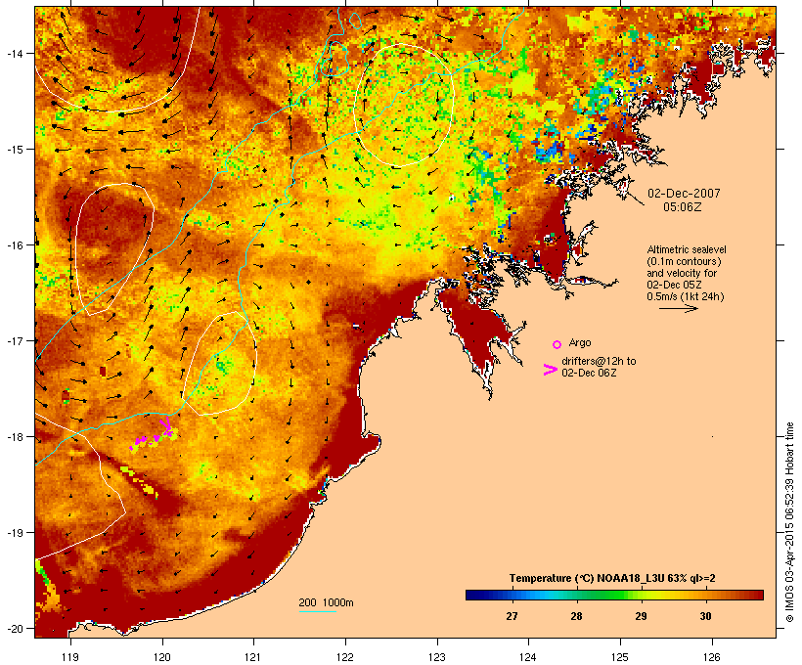Click the '200 1000m' depth label
The image size is (802, 665).
pos(326,602)
